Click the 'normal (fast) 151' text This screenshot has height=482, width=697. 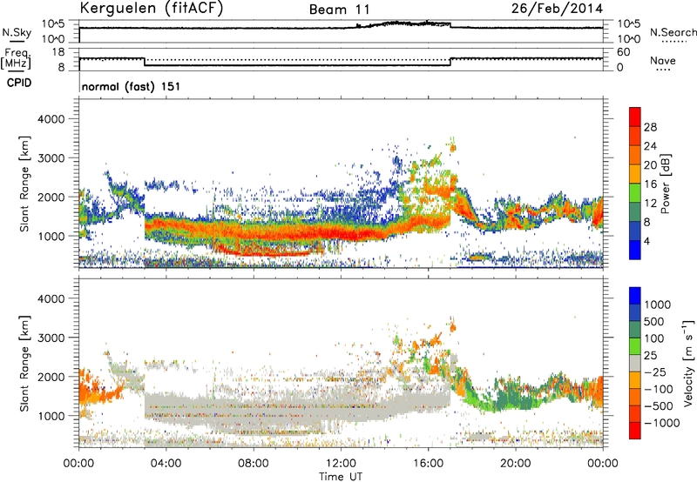[x=132, y=86]
